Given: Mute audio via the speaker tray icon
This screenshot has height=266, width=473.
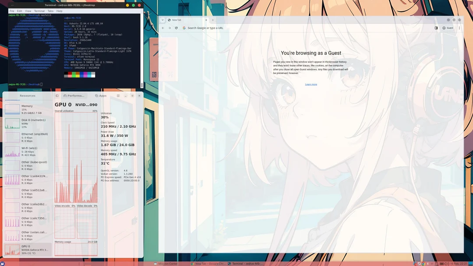Looking at the screenshot, I should (x=446, y=263).
